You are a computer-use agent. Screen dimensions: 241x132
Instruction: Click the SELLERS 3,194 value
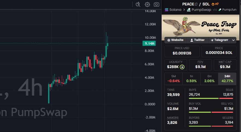pyautogui.click(x=229, y=122)
